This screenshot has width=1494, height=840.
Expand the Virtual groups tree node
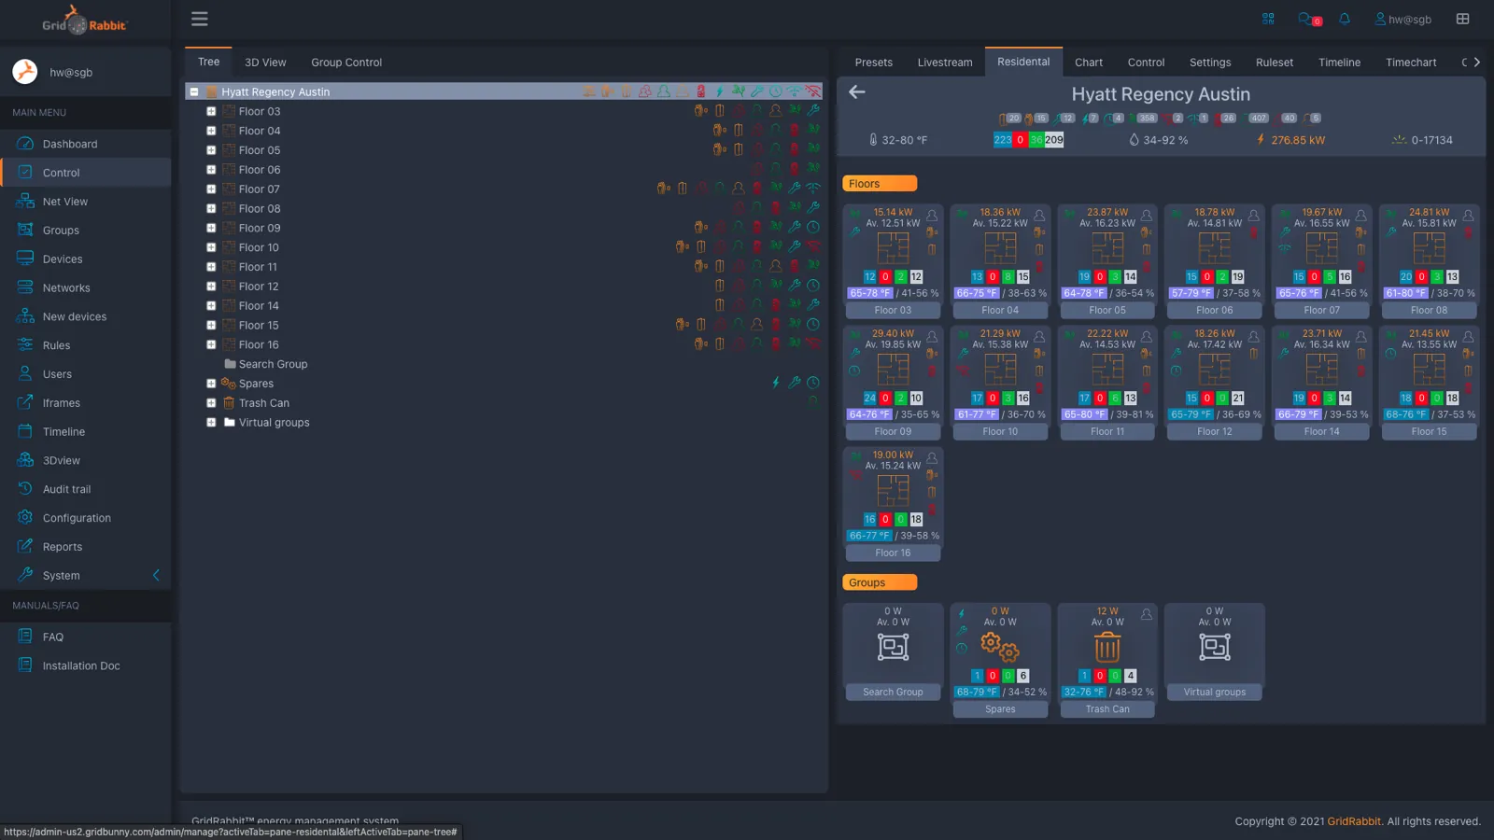pos(211,423)
